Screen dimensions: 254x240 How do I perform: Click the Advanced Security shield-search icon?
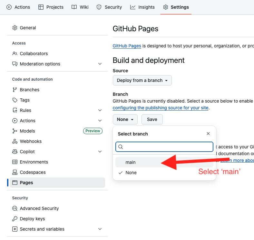coord(15,208)
